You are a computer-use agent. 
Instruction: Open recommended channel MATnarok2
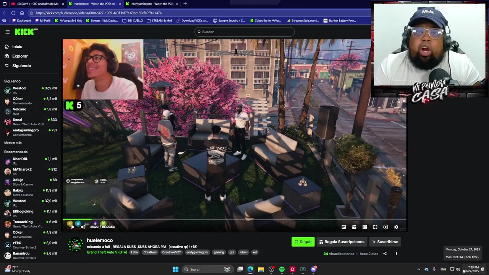(x=31, y=171)
